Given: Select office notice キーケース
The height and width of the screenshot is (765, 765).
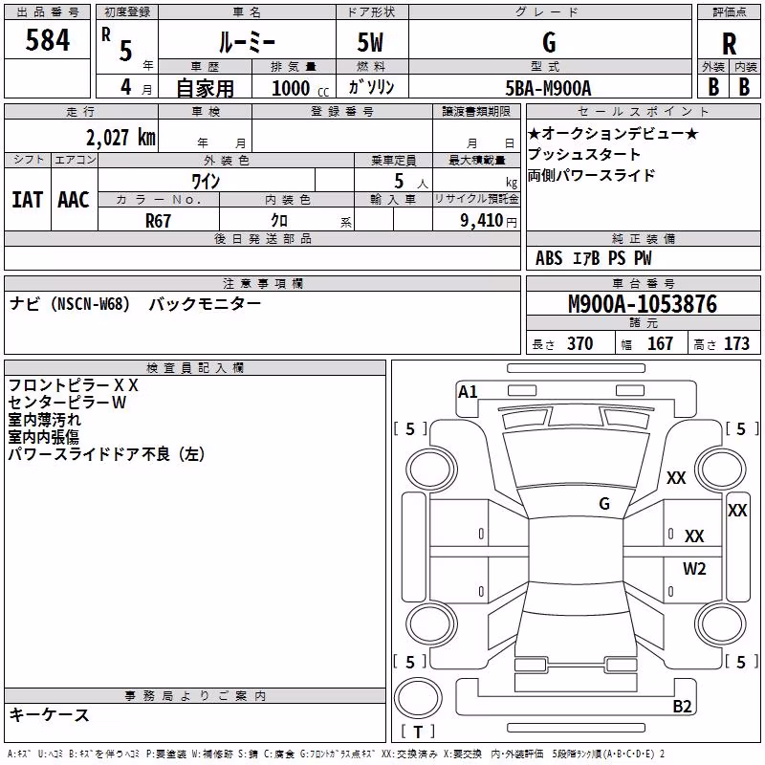Looking at the screenshot, I should click(x=49, y=714).
